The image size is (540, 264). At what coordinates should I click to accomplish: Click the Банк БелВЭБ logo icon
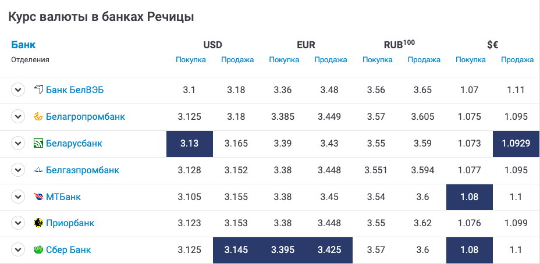tap(38, 90)
